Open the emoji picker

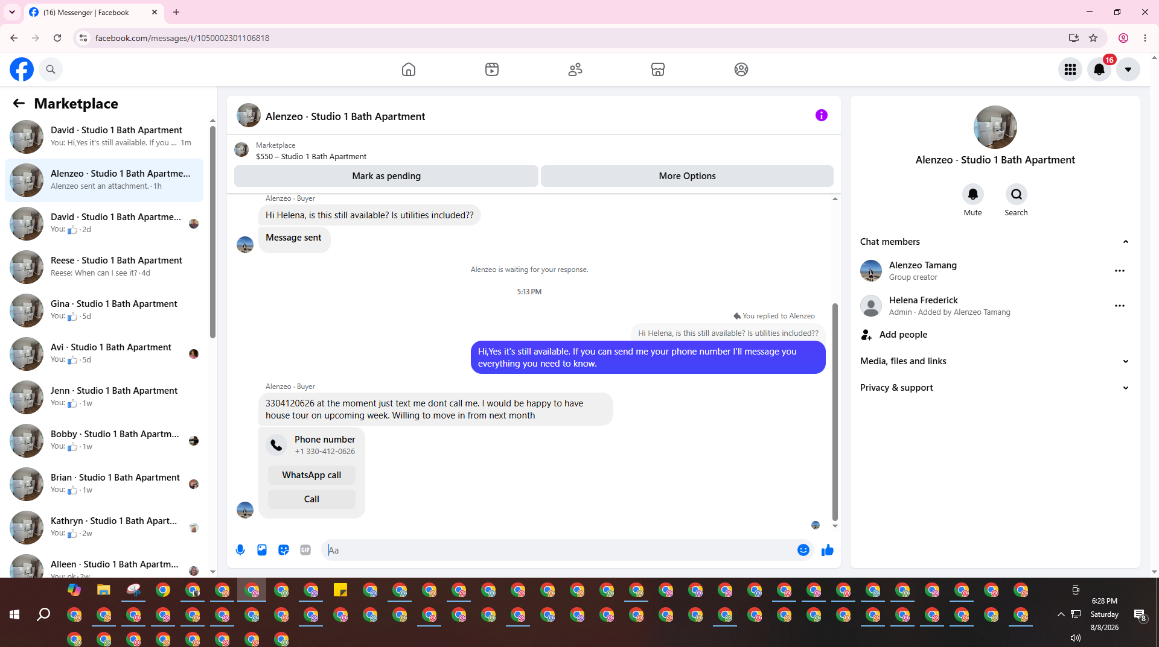click(803, 550)
